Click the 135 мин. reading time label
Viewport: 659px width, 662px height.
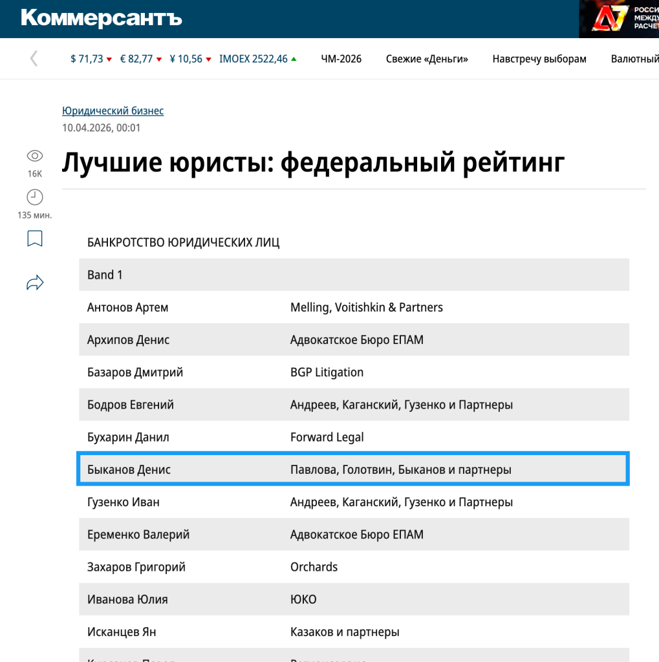(x=35, y=215)
